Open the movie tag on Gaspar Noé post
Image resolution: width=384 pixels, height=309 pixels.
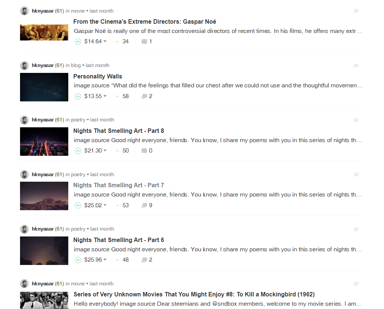pyautogui.click(x=78, y=11)
